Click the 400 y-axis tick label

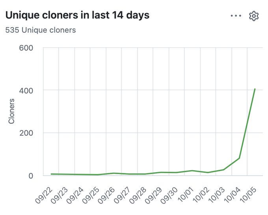pyautogui.click(x=26, y=90)
